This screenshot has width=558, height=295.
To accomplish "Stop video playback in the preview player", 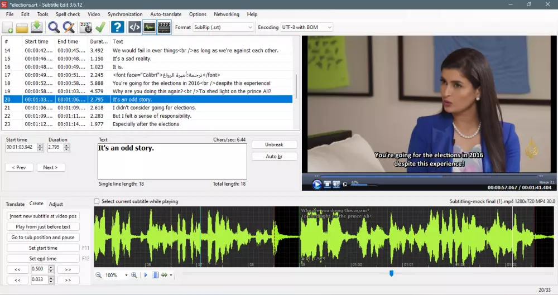I will pyautogui.click(x=327, y=185).
